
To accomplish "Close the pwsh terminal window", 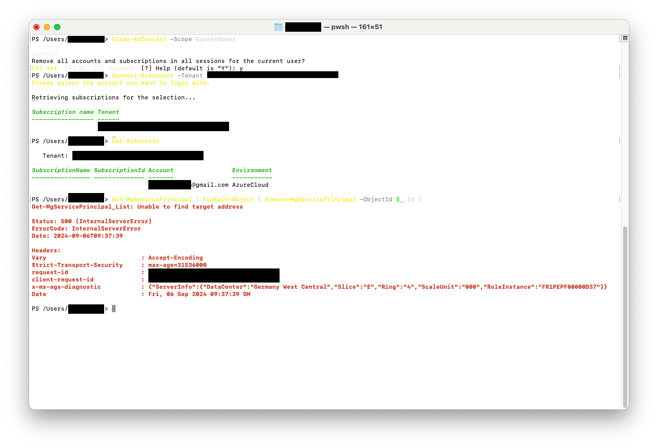I will pos(36,27).
